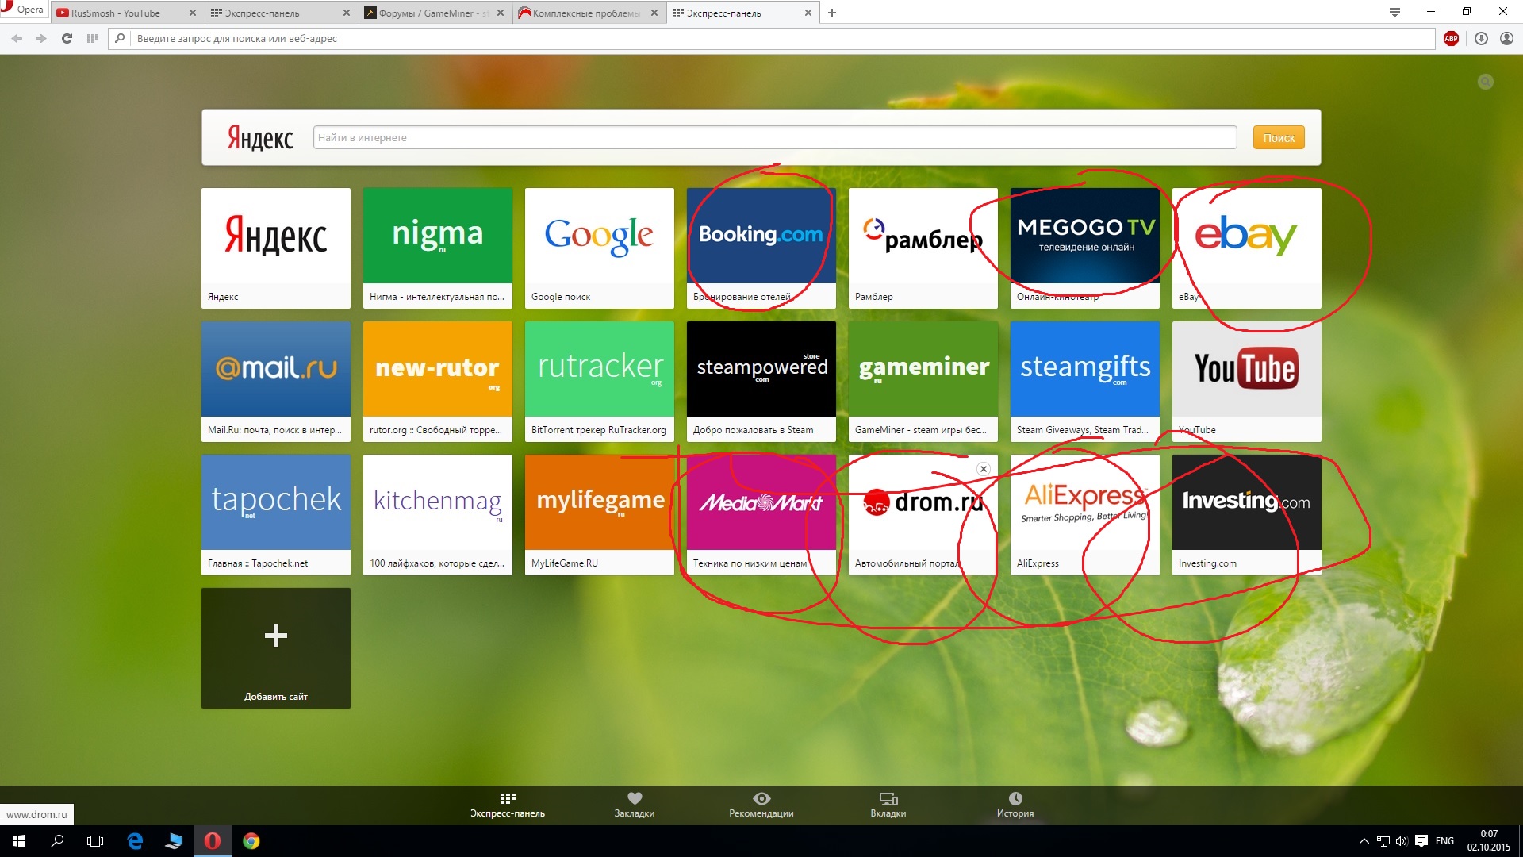Open Recommendations eye icon in bottom bar
The width and height of the screenshot is (1523, 857).
point(761,799)
